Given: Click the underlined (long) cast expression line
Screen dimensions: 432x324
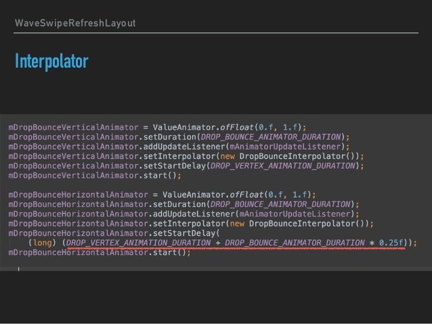Looking at the screenshot, I should coord(223,243).
